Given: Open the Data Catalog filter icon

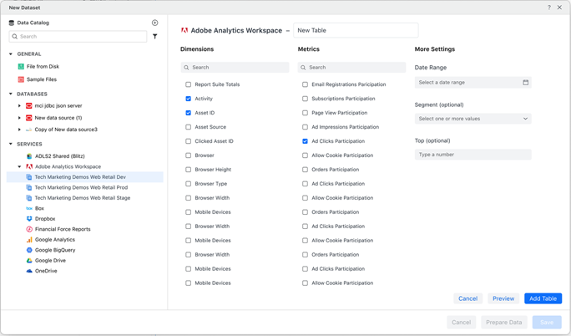Looking at the screenshot, I should 155,37.
